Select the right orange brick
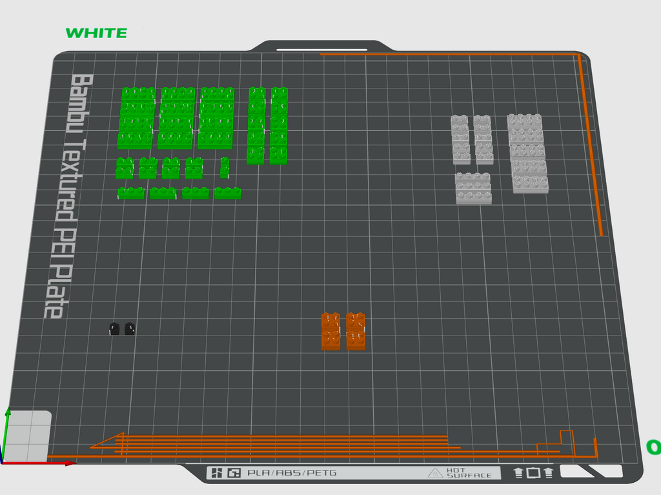 pos(356,332)
